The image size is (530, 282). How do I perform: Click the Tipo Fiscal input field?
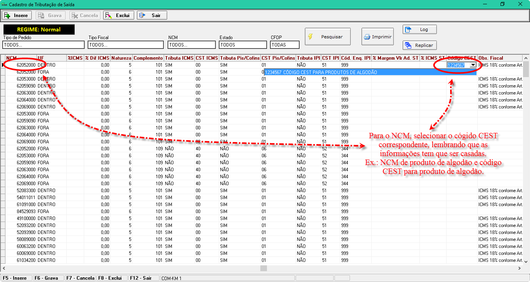(x=126, y=45)
